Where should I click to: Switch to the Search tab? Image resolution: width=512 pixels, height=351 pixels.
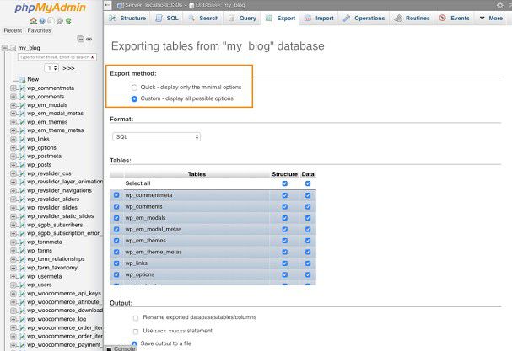click(x=204, y=19)
